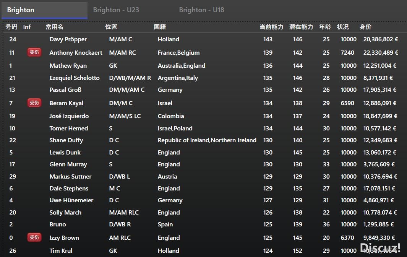This screenshot has width=407, height=257.
Task: Select player Dale Stephens
Action: [x=69, y=189]
